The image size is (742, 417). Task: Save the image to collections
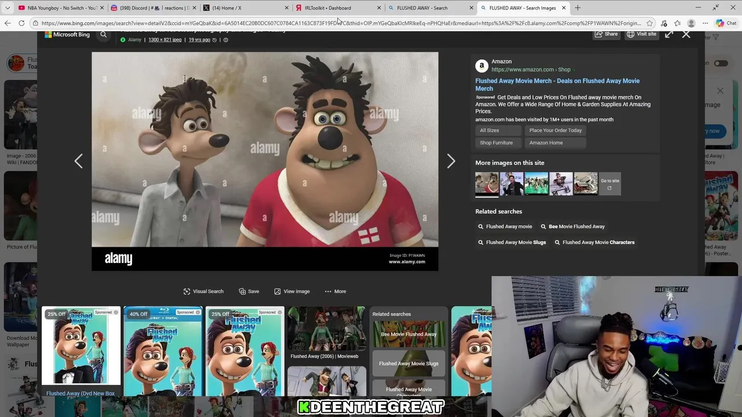pyautogui.click(x=249, y=291)
